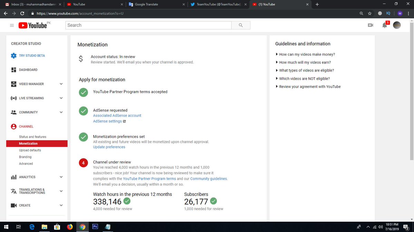Click the Live Streaming broadcast icon
This screenshot has width=414, height=232.
click(14, 98)
